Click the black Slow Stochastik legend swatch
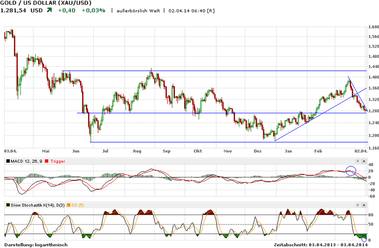This screenshot has width=379, height=248. 6,205
